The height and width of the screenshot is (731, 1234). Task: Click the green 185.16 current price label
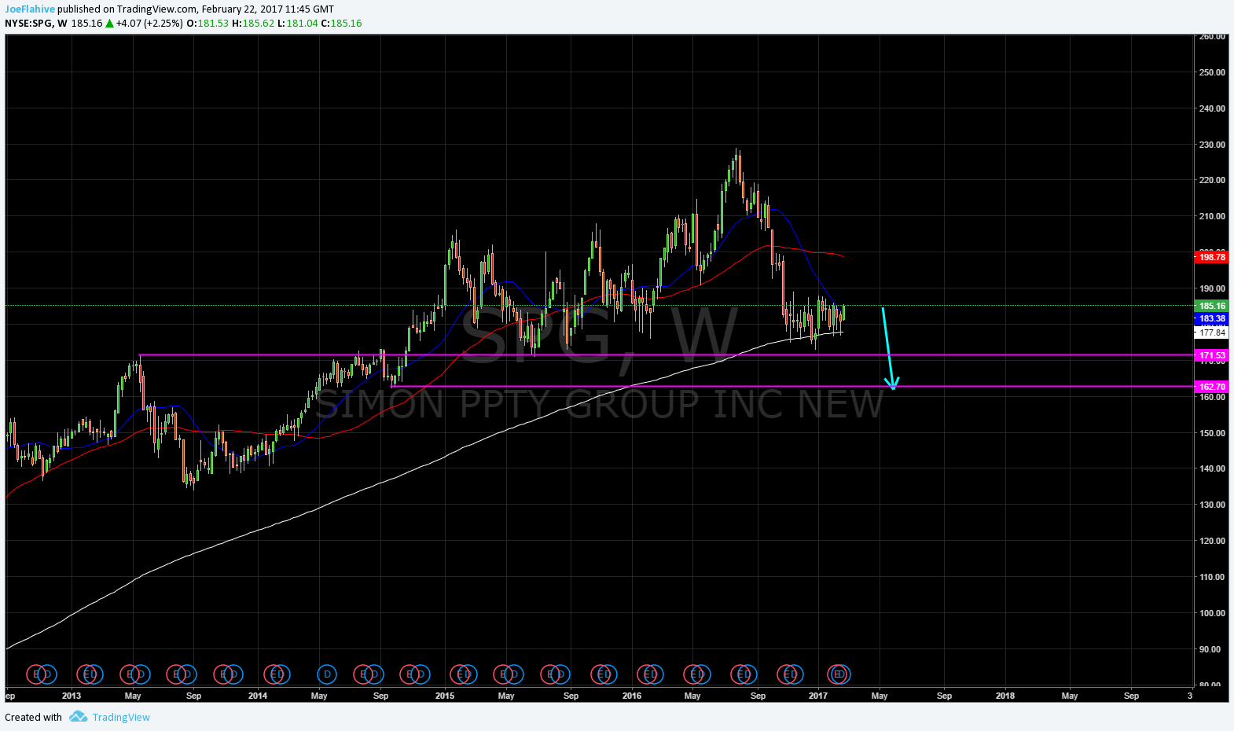click(x=1211, y=306)
